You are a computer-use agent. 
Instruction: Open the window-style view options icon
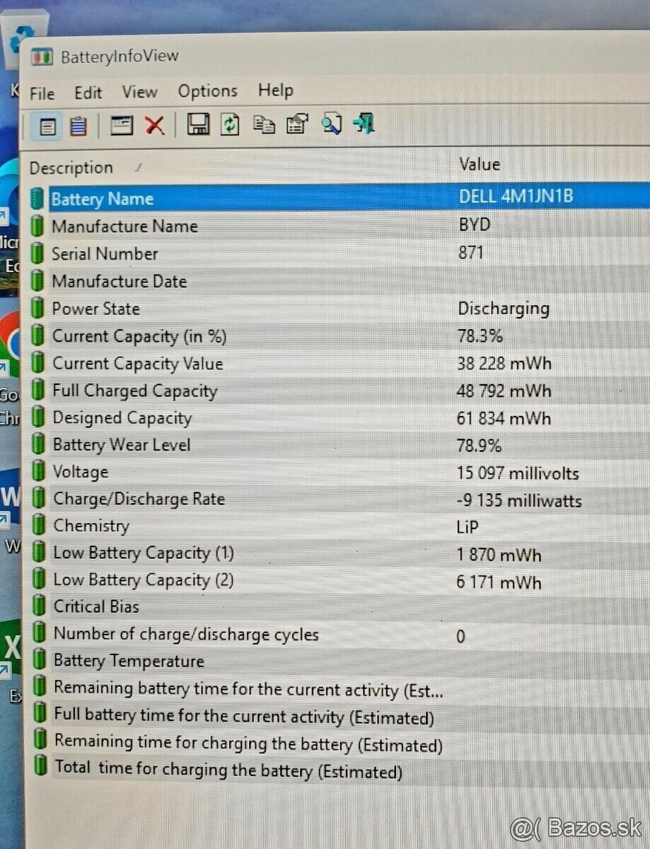pyautogui.click(x=121, y=125)
